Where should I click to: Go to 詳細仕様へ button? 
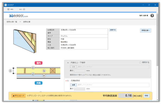(x=145, y=30)
